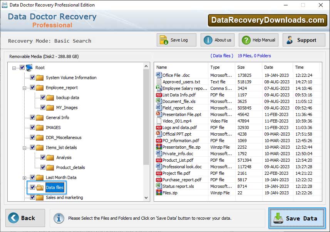Select the Professional look.doc file row
Screen dimensions: 330x232
[238, 167]
